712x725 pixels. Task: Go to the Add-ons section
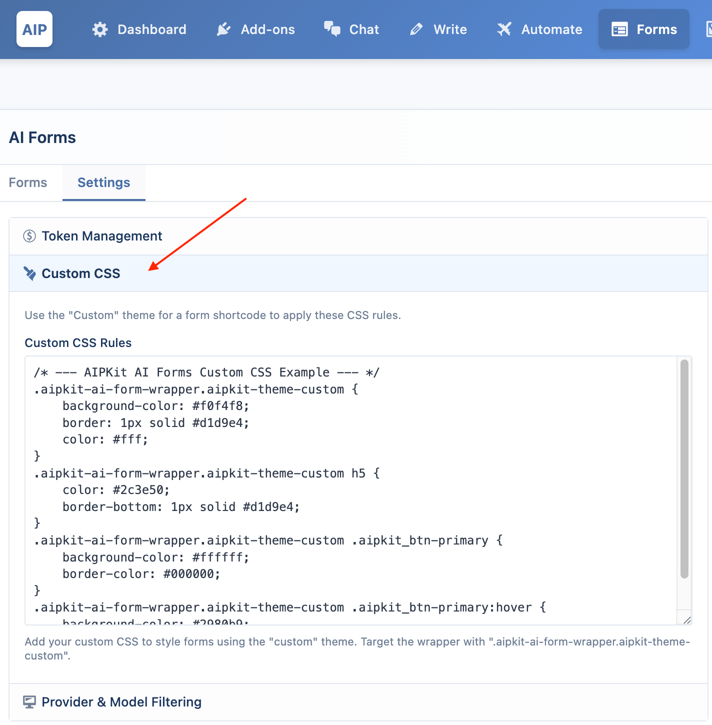coord(255,29)
